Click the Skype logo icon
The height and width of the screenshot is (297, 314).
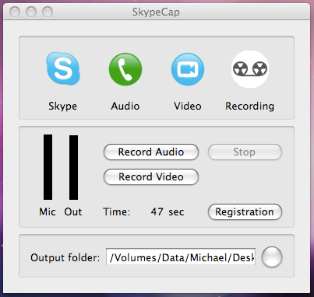coord(63,68)
